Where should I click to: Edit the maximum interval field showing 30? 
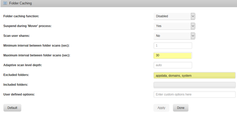pyautogui.click(x=173, y=55)
